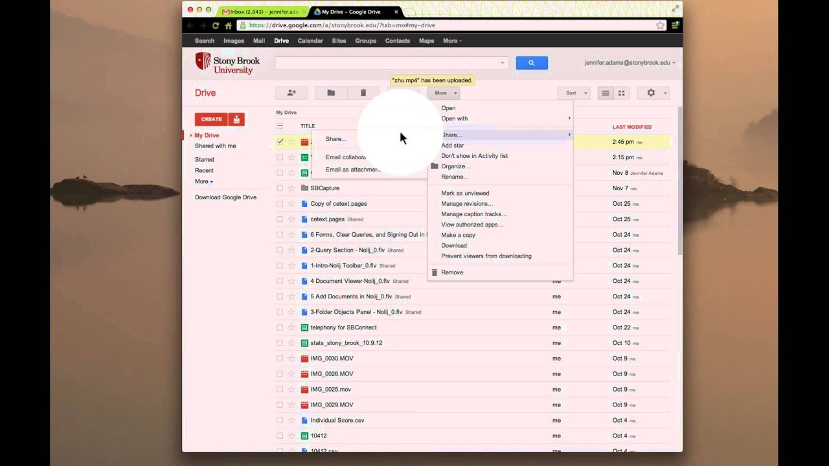Screen dimensions: 829x466
Task: Sort by the LAST MODIFIED column header
Action: 632,127
